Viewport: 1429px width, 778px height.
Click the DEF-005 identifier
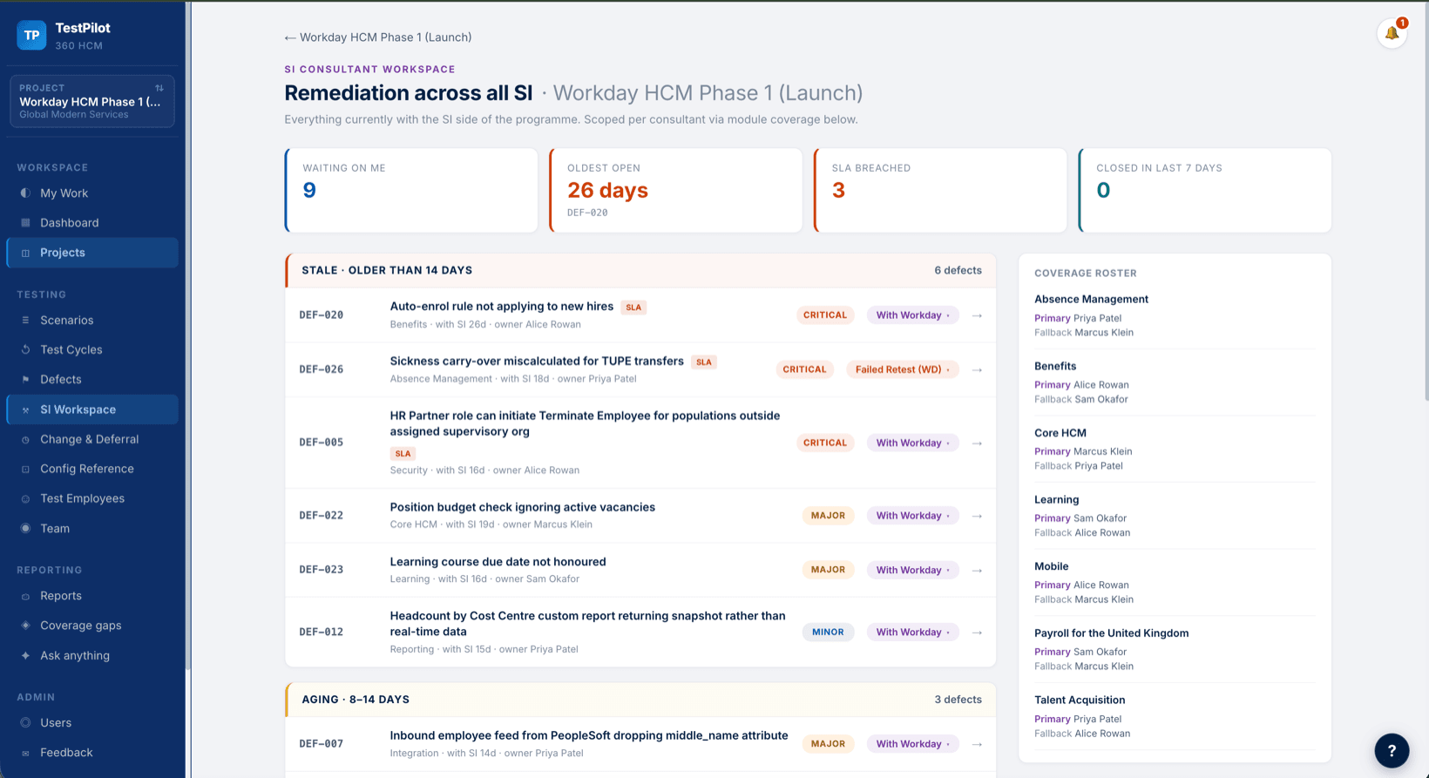pyautogui.click(x=322, y=443)
